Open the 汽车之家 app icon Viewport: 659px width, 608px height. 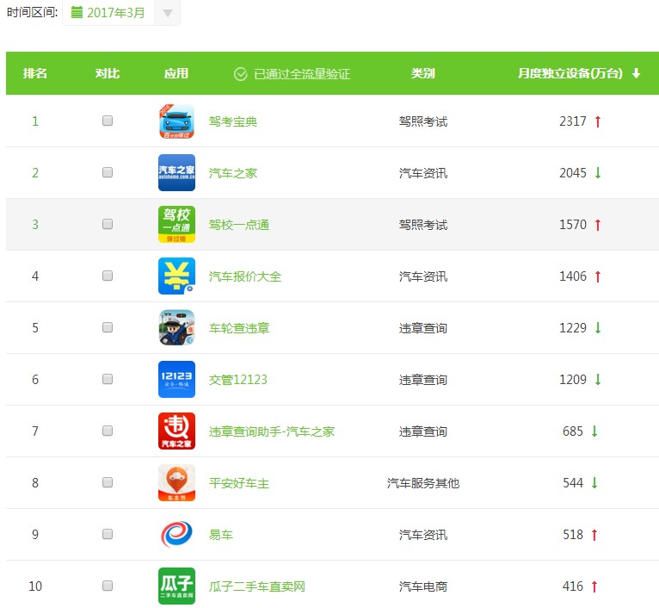176,172
